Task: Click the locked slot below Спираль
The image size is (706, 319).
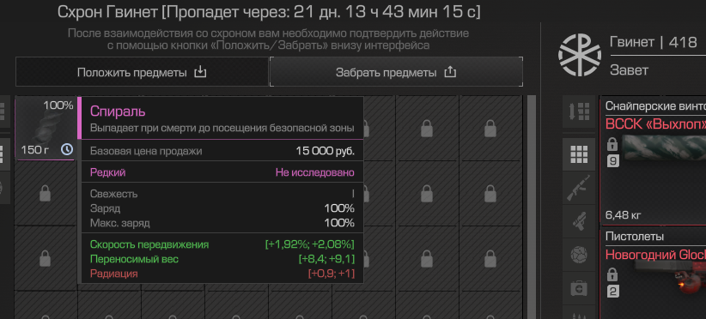Action: 45,193
